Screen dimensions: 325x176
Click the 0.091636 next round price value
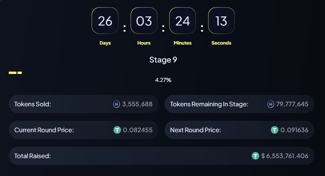(x=294, y=130)
